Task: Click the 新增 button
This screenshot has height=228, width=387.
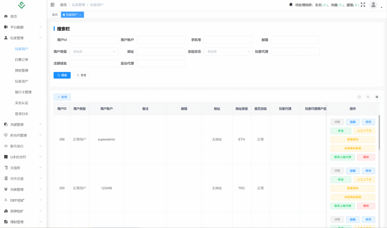Action: pyautogui.click(x=62, y=97)
